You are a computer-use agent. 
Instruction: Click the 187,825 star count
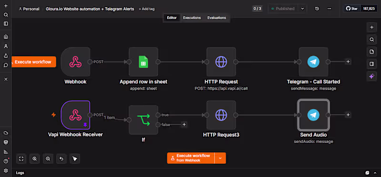click(x=369, y=9)
